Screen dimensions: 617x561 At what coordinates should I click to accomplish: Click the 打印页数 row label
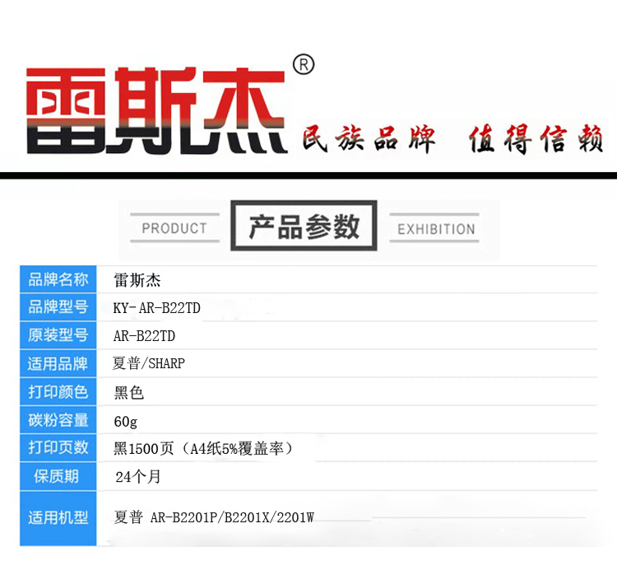pos(58,448)
